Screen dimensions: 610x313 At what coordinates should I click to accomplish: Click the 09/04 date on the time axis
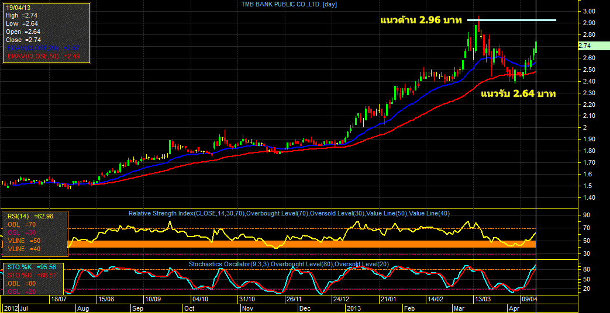point(529,300)
